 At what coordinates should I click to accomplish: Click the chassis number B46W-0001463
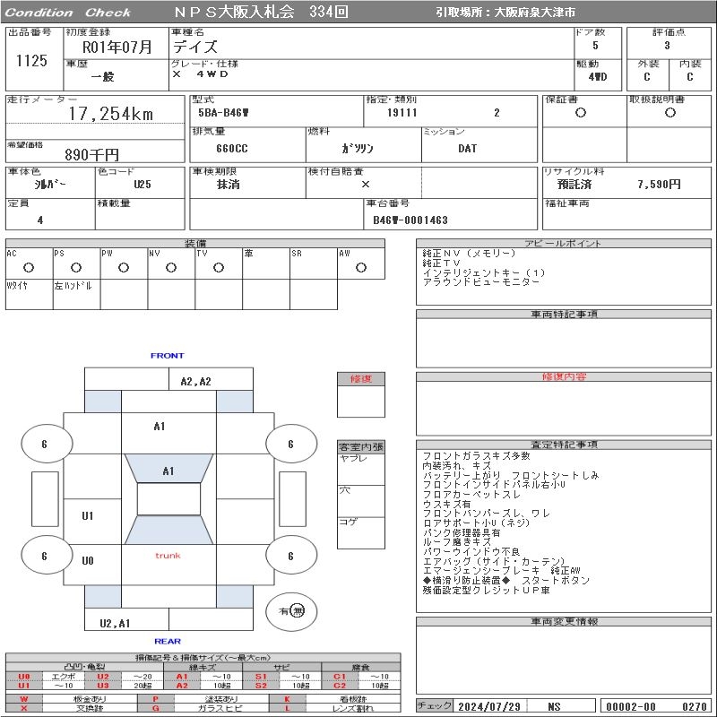(x=410, y=220)
